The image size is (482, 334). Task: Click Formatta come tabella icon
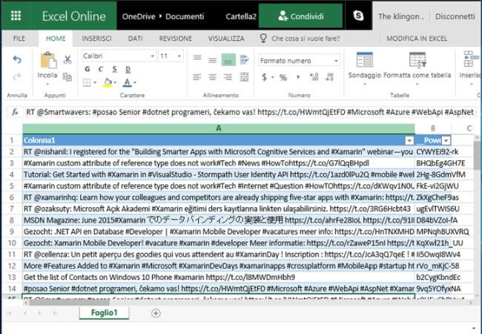[x=417, y=59]
